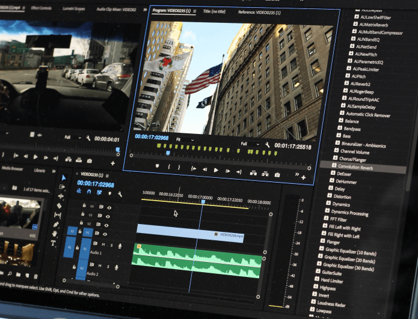Toggle insert sequences as nests in timeline

point(79,190)
